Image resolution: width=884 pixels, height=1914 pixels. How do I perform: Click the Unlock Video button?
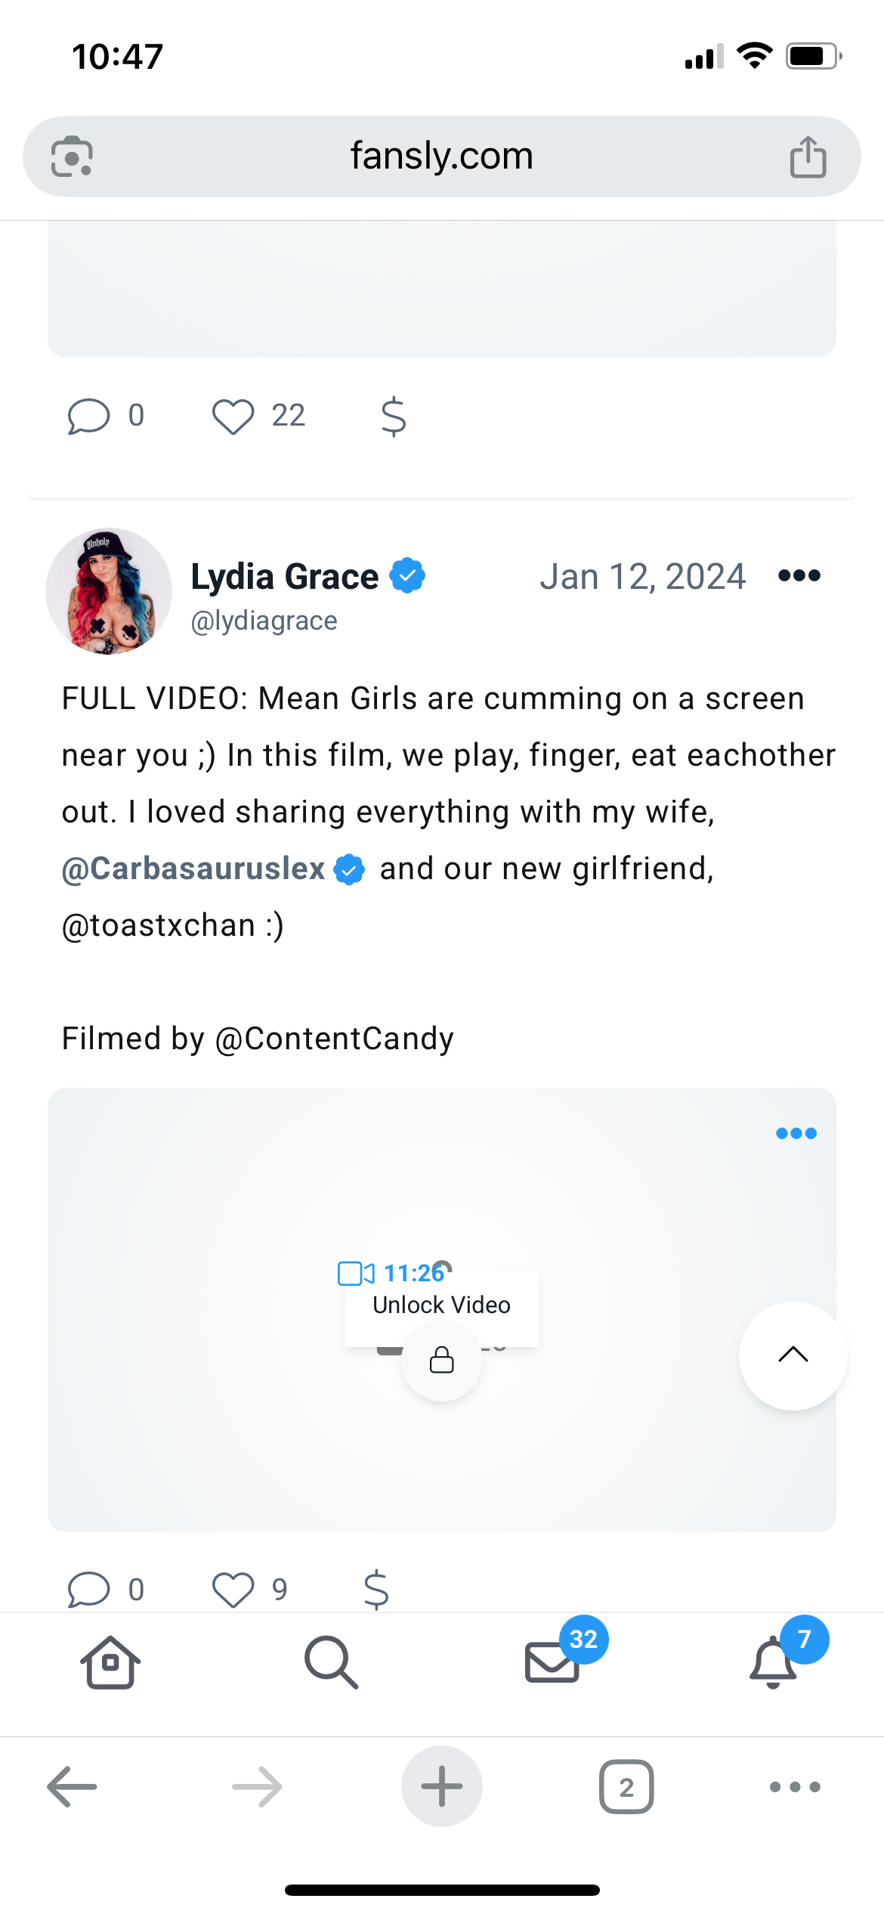441,1305
